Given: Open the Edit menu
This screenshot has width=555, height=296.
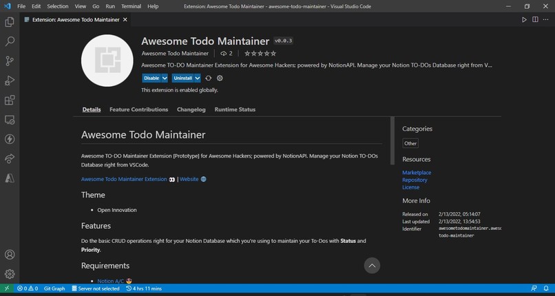Looking at the screenshot, I should point(36,6).
